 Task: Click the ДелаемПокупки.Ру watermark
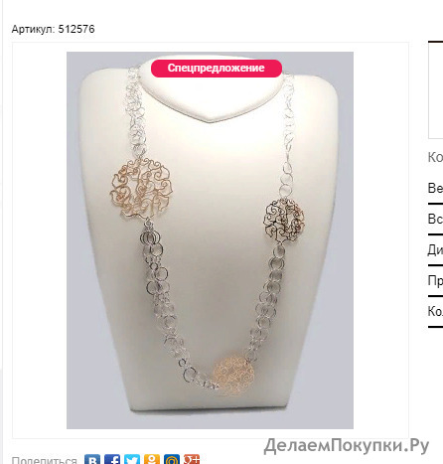tap(347, 445)
